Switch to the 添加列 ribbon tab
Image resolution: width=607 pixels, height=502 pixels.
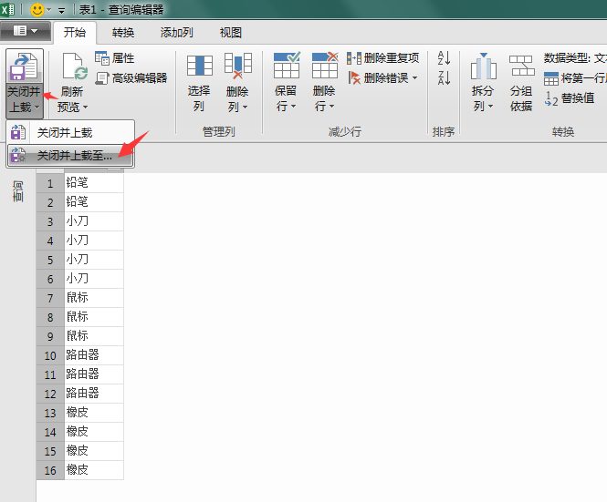(x=176, y=33)
